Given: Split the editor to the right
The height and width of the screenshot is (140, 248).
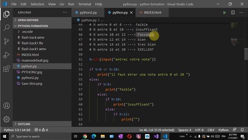Looking at the screenshot, I should 233,12.
